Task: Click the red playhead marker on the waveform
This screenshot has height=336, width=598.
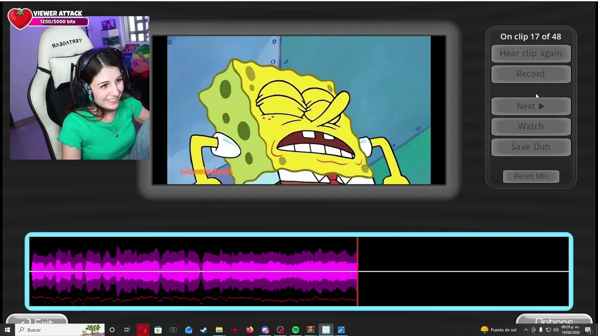Action: (357, 271)
